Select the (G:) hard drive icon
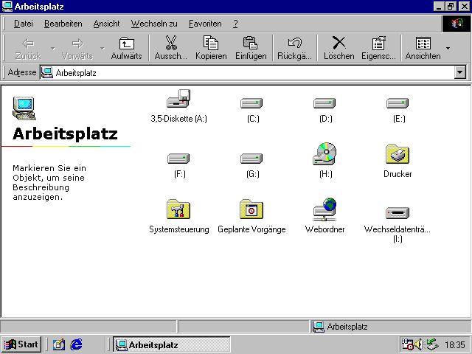472x354 pixels. click(x=251, y=159)
